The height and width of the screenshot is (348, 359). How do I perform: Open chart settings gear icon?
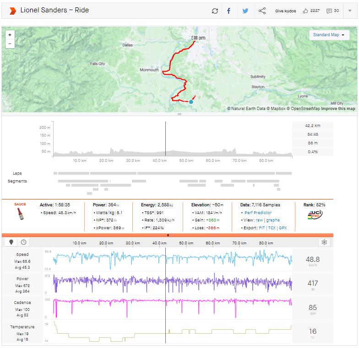pyautogui.click(x=324, y=242)
